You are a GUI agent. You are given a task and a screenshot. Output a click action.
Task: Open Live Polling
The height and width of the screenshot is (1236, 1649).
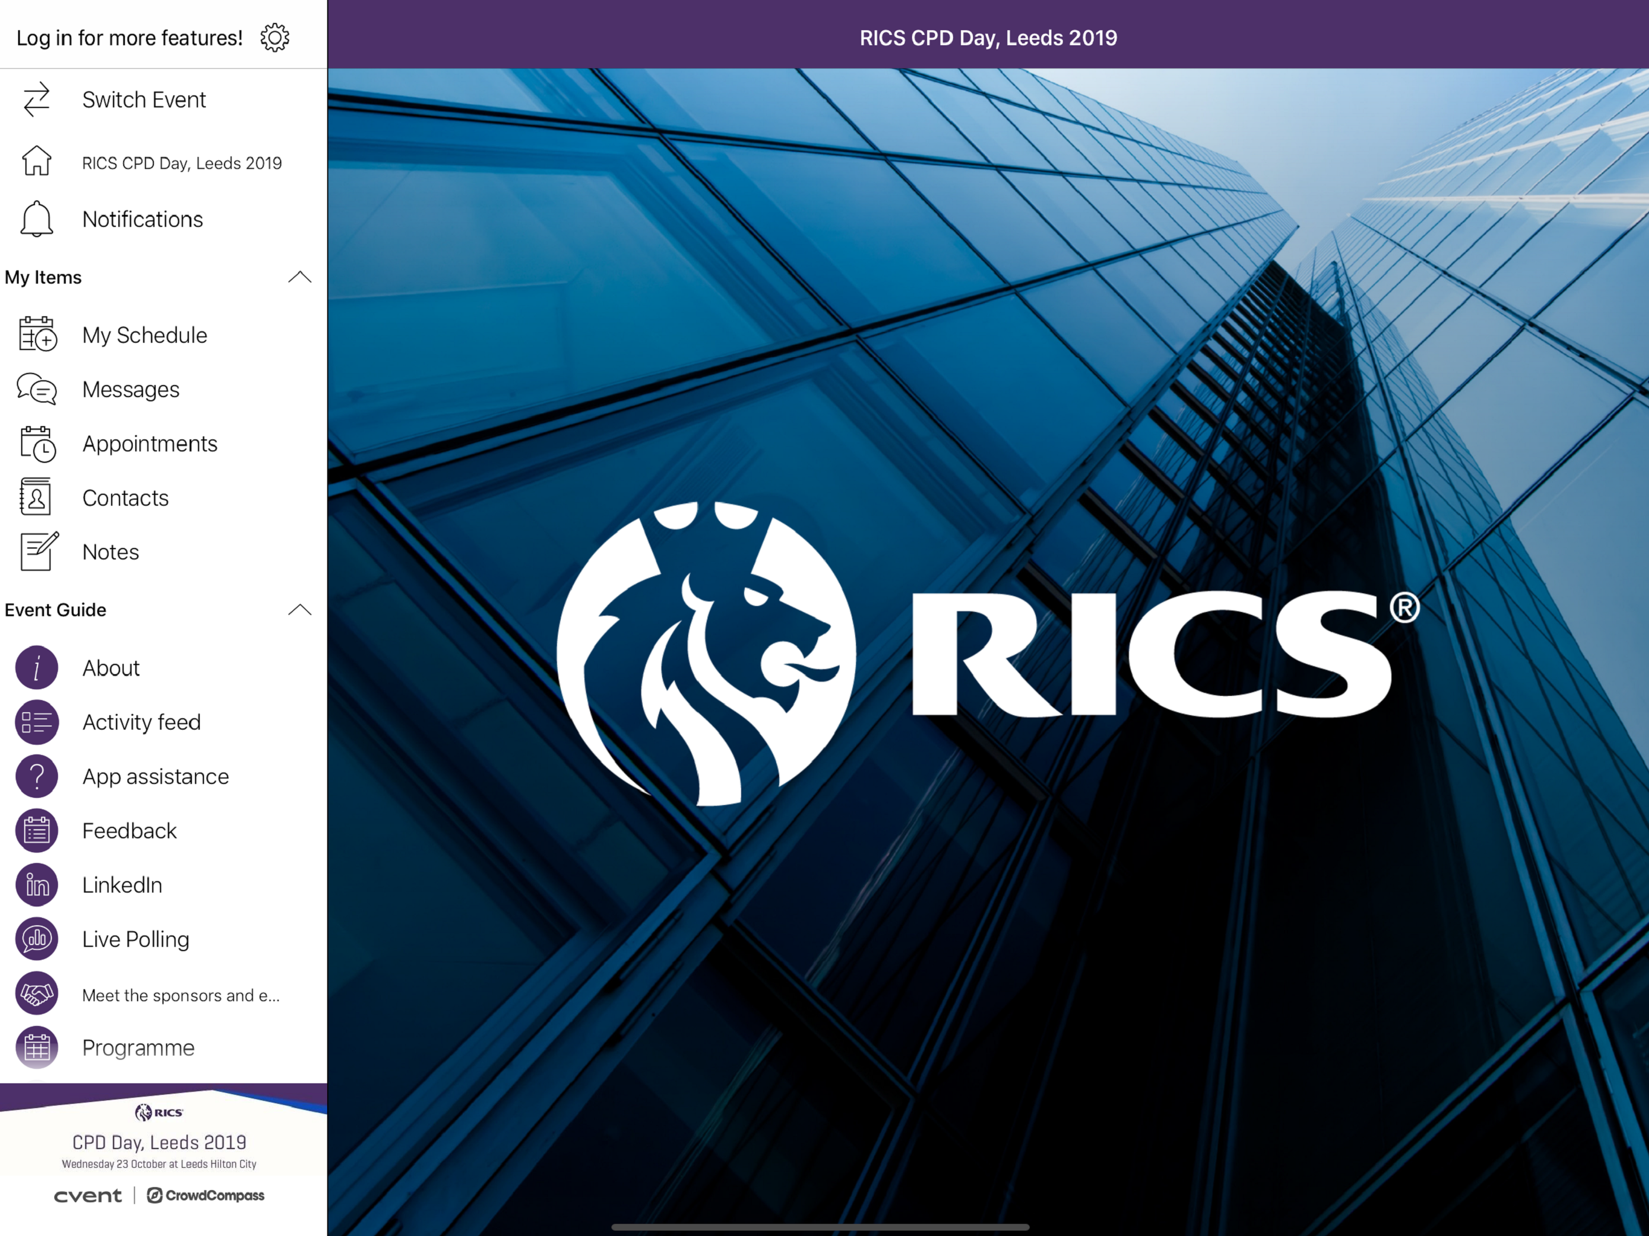click(163, 939)
